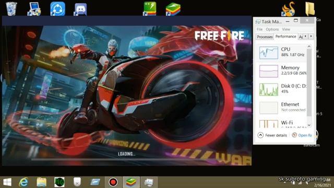
Task: Open the View menu in Task Manager
Action: (286, 29)
